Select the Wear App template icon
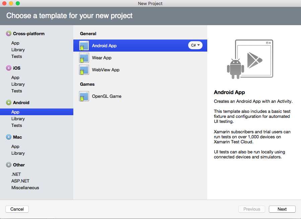The width and height of the screenshot is (301, 219). [x=84, y=58]
